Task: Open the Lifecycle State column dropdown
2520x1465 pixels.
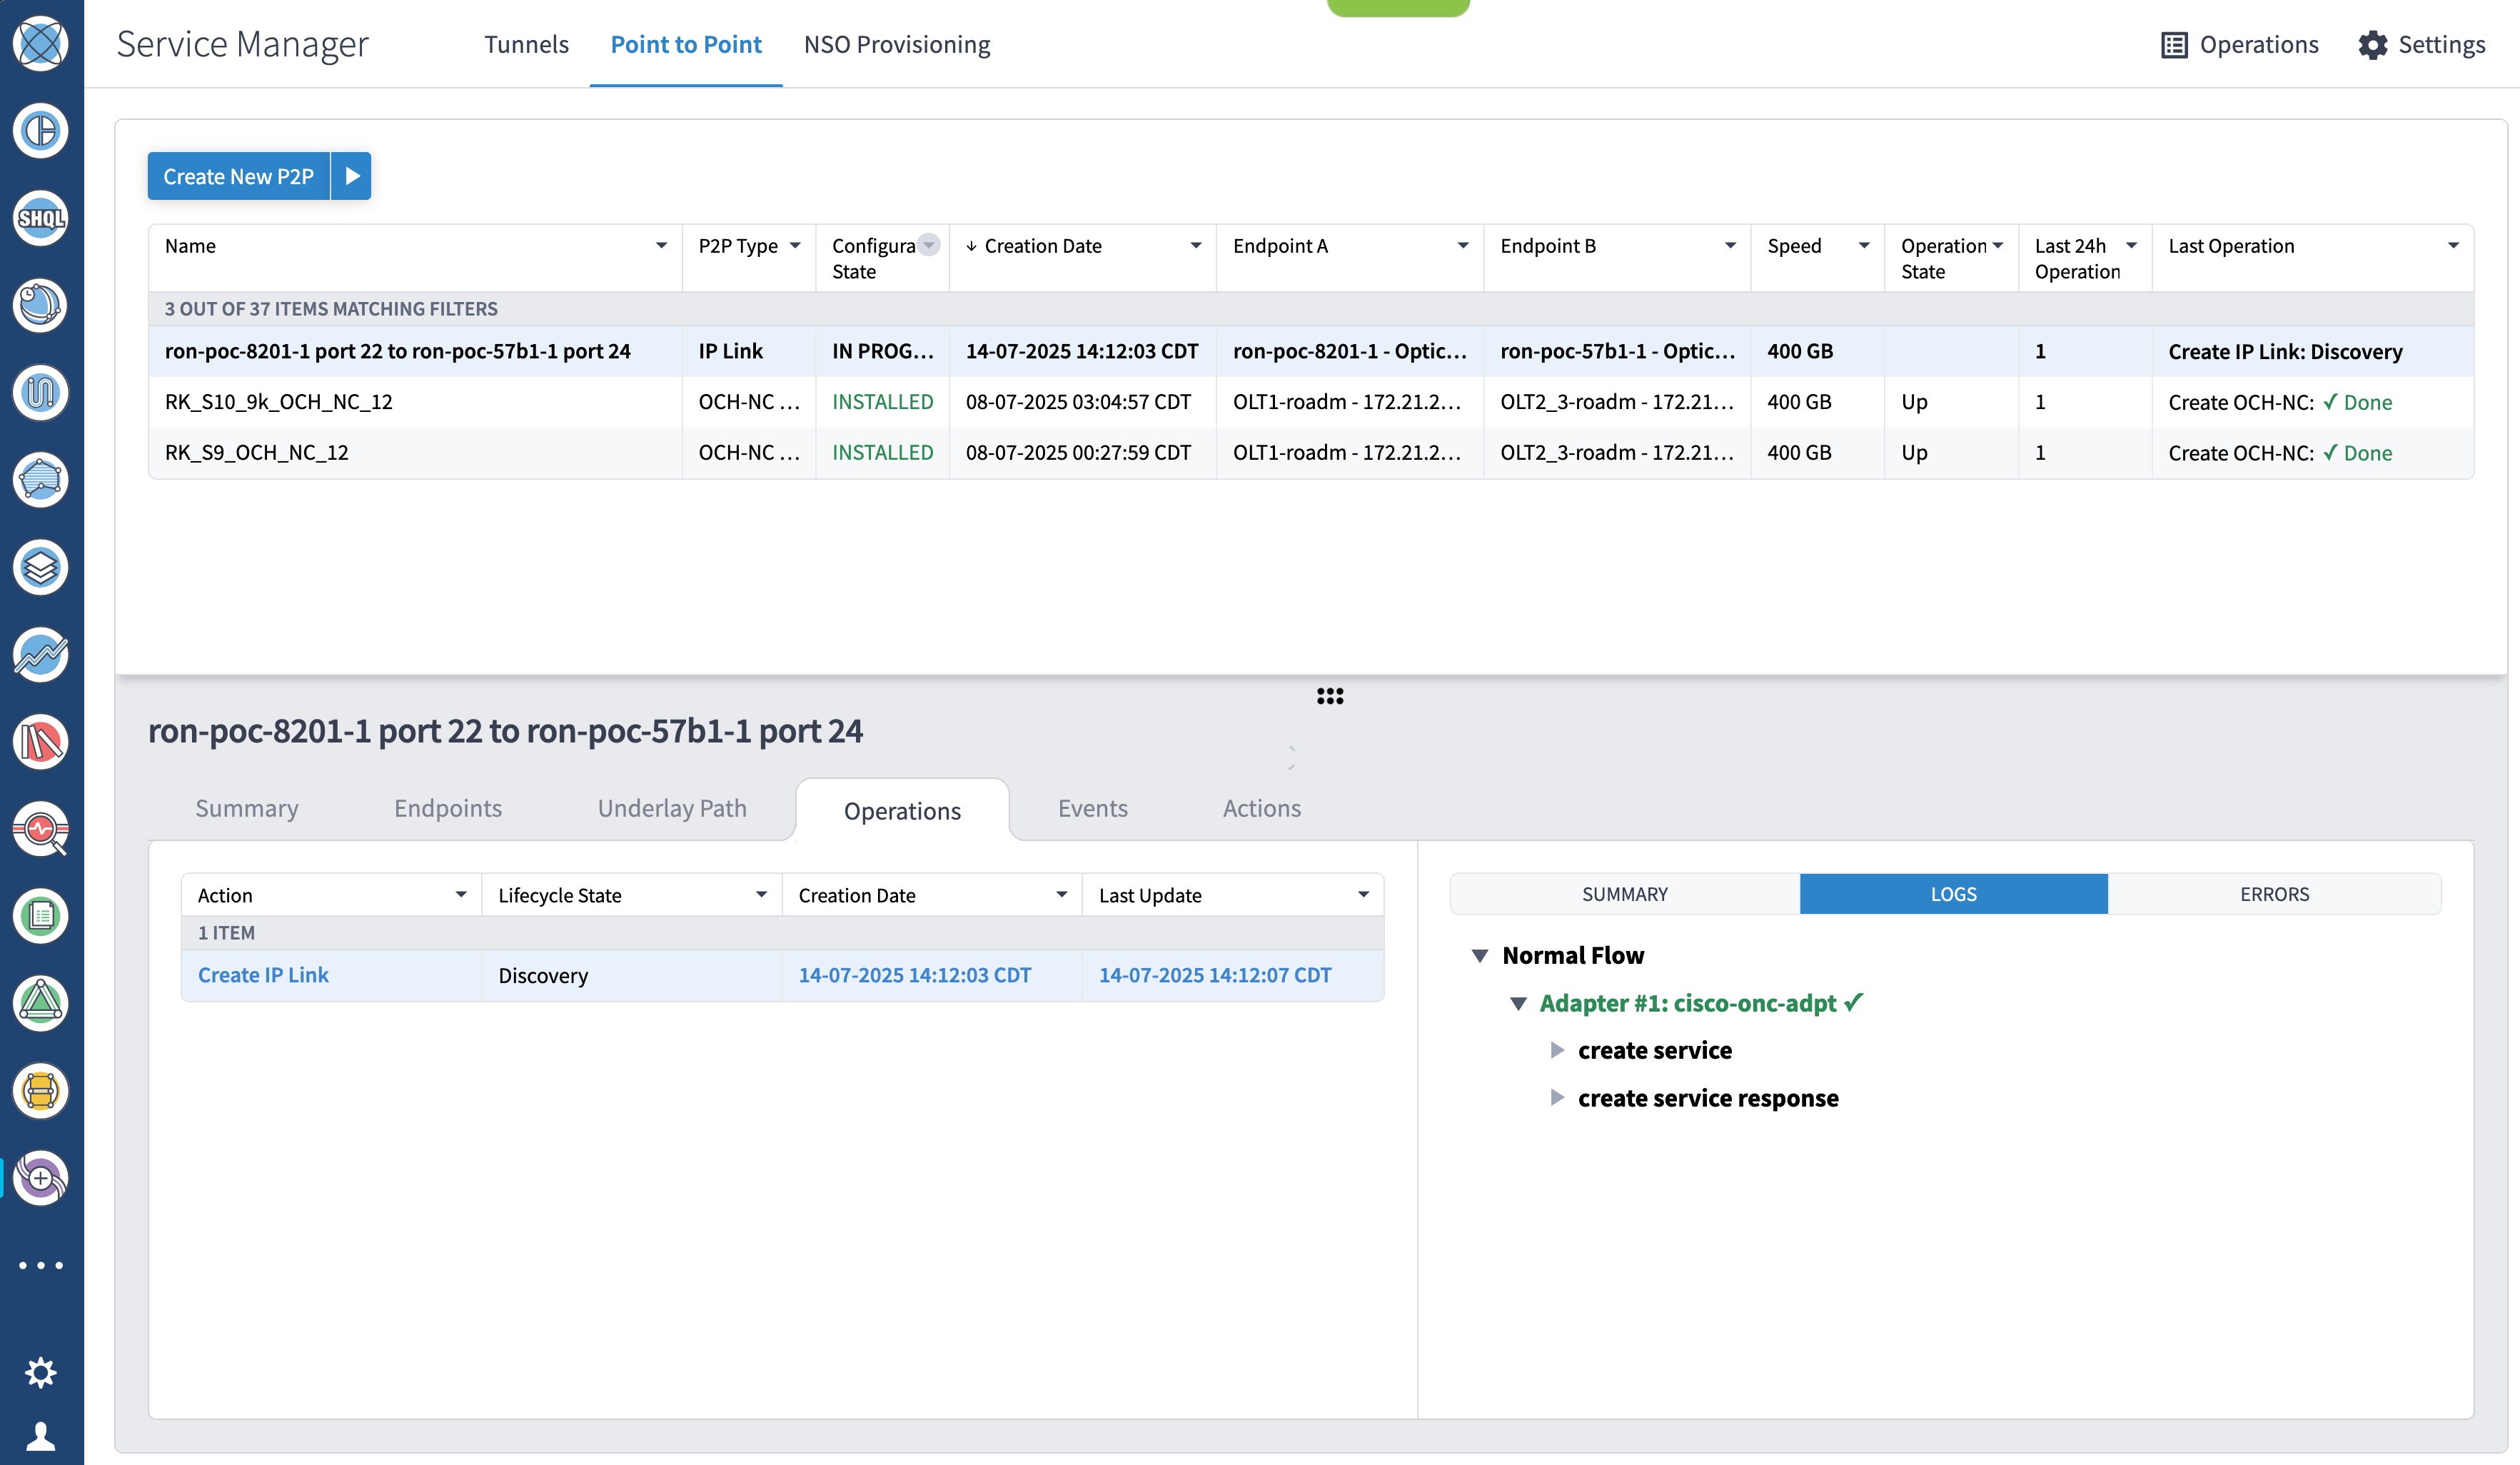Action: 761,895
